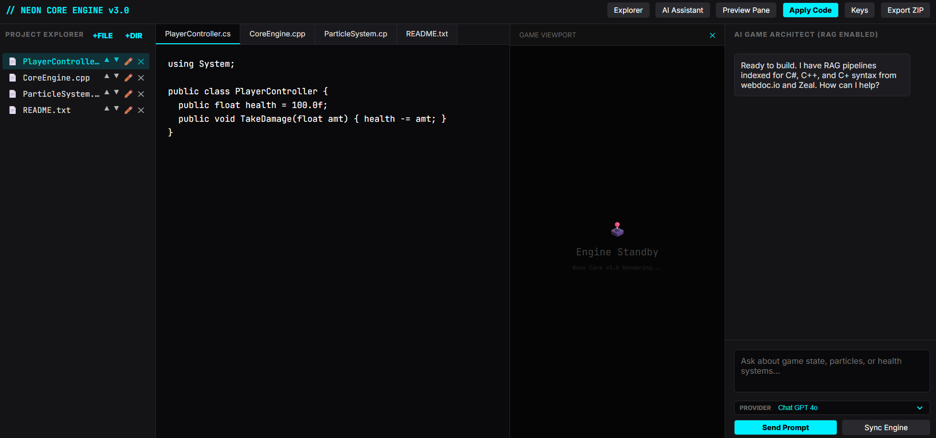Click the PROJECT EXPLORER heading
The width and height of the screenshot is (936, 438).
tap(44, 35)
